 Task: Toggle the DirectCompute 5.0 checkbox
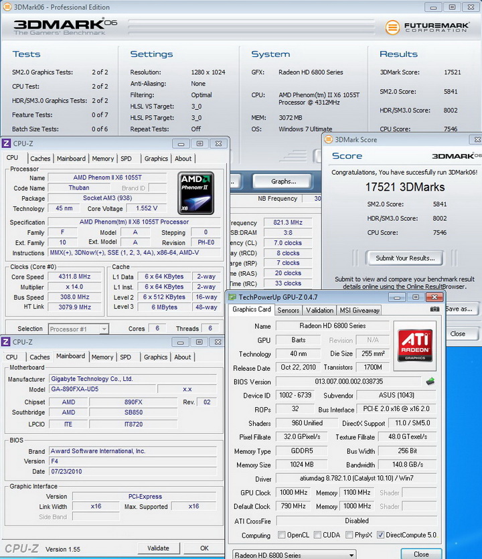click(x=380, y=535)
